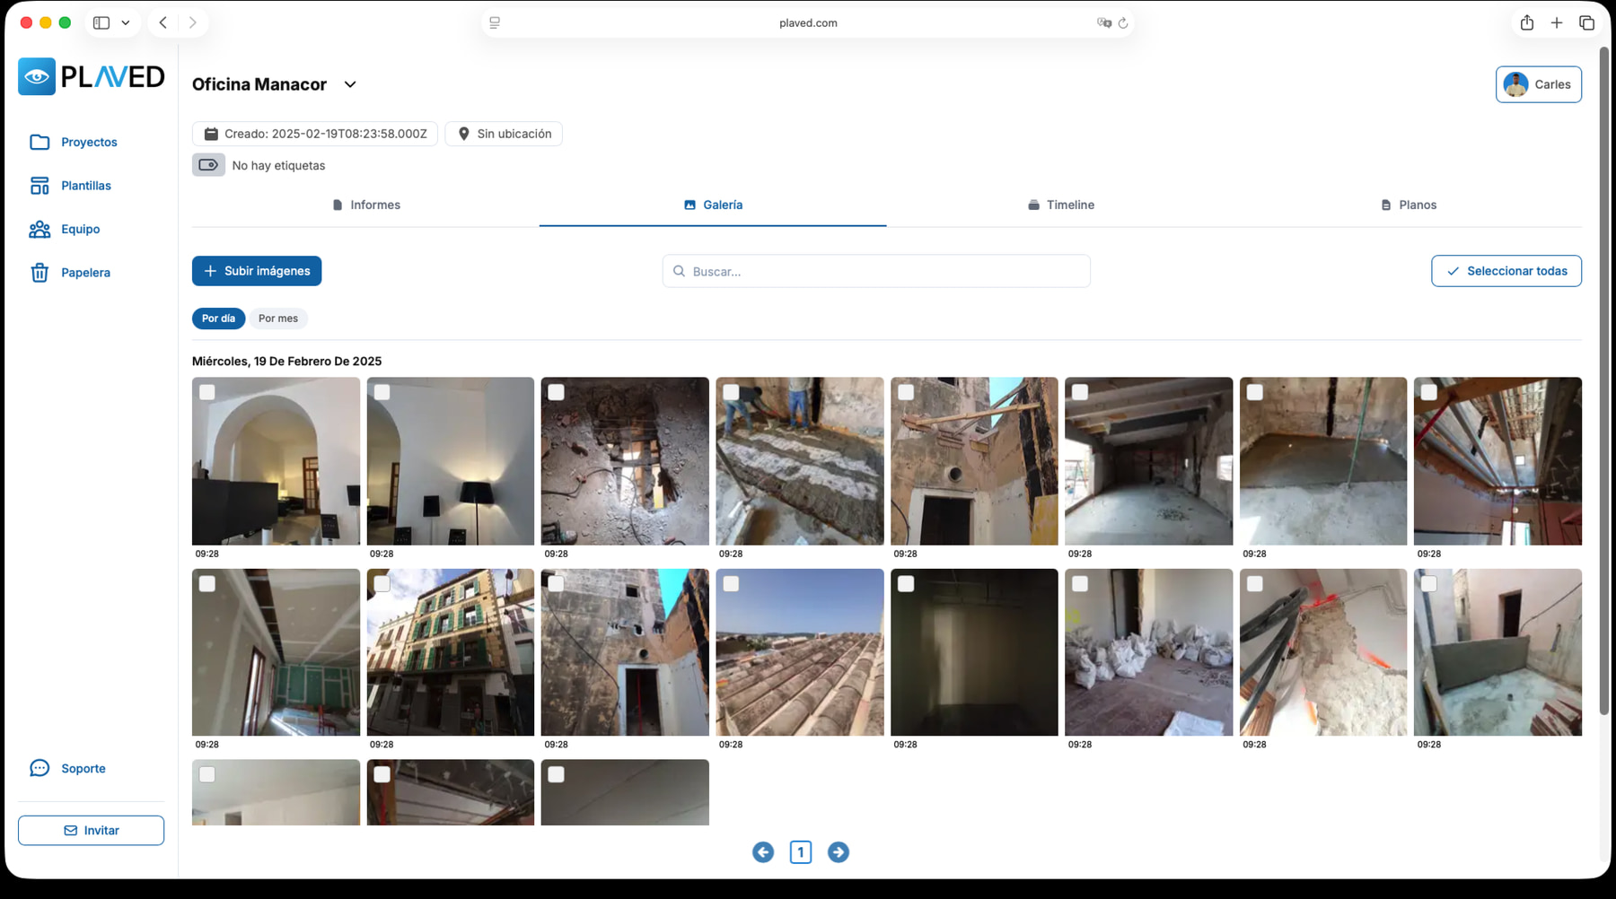Click the reader view icon in address bar

coord(495,22)
